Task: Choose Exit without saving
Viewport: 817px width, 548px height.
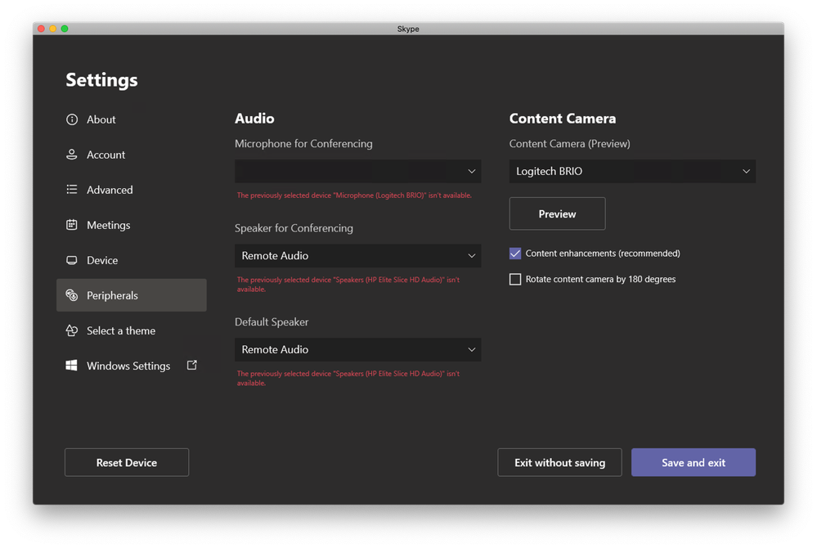Action: click(x=559, y=463)
